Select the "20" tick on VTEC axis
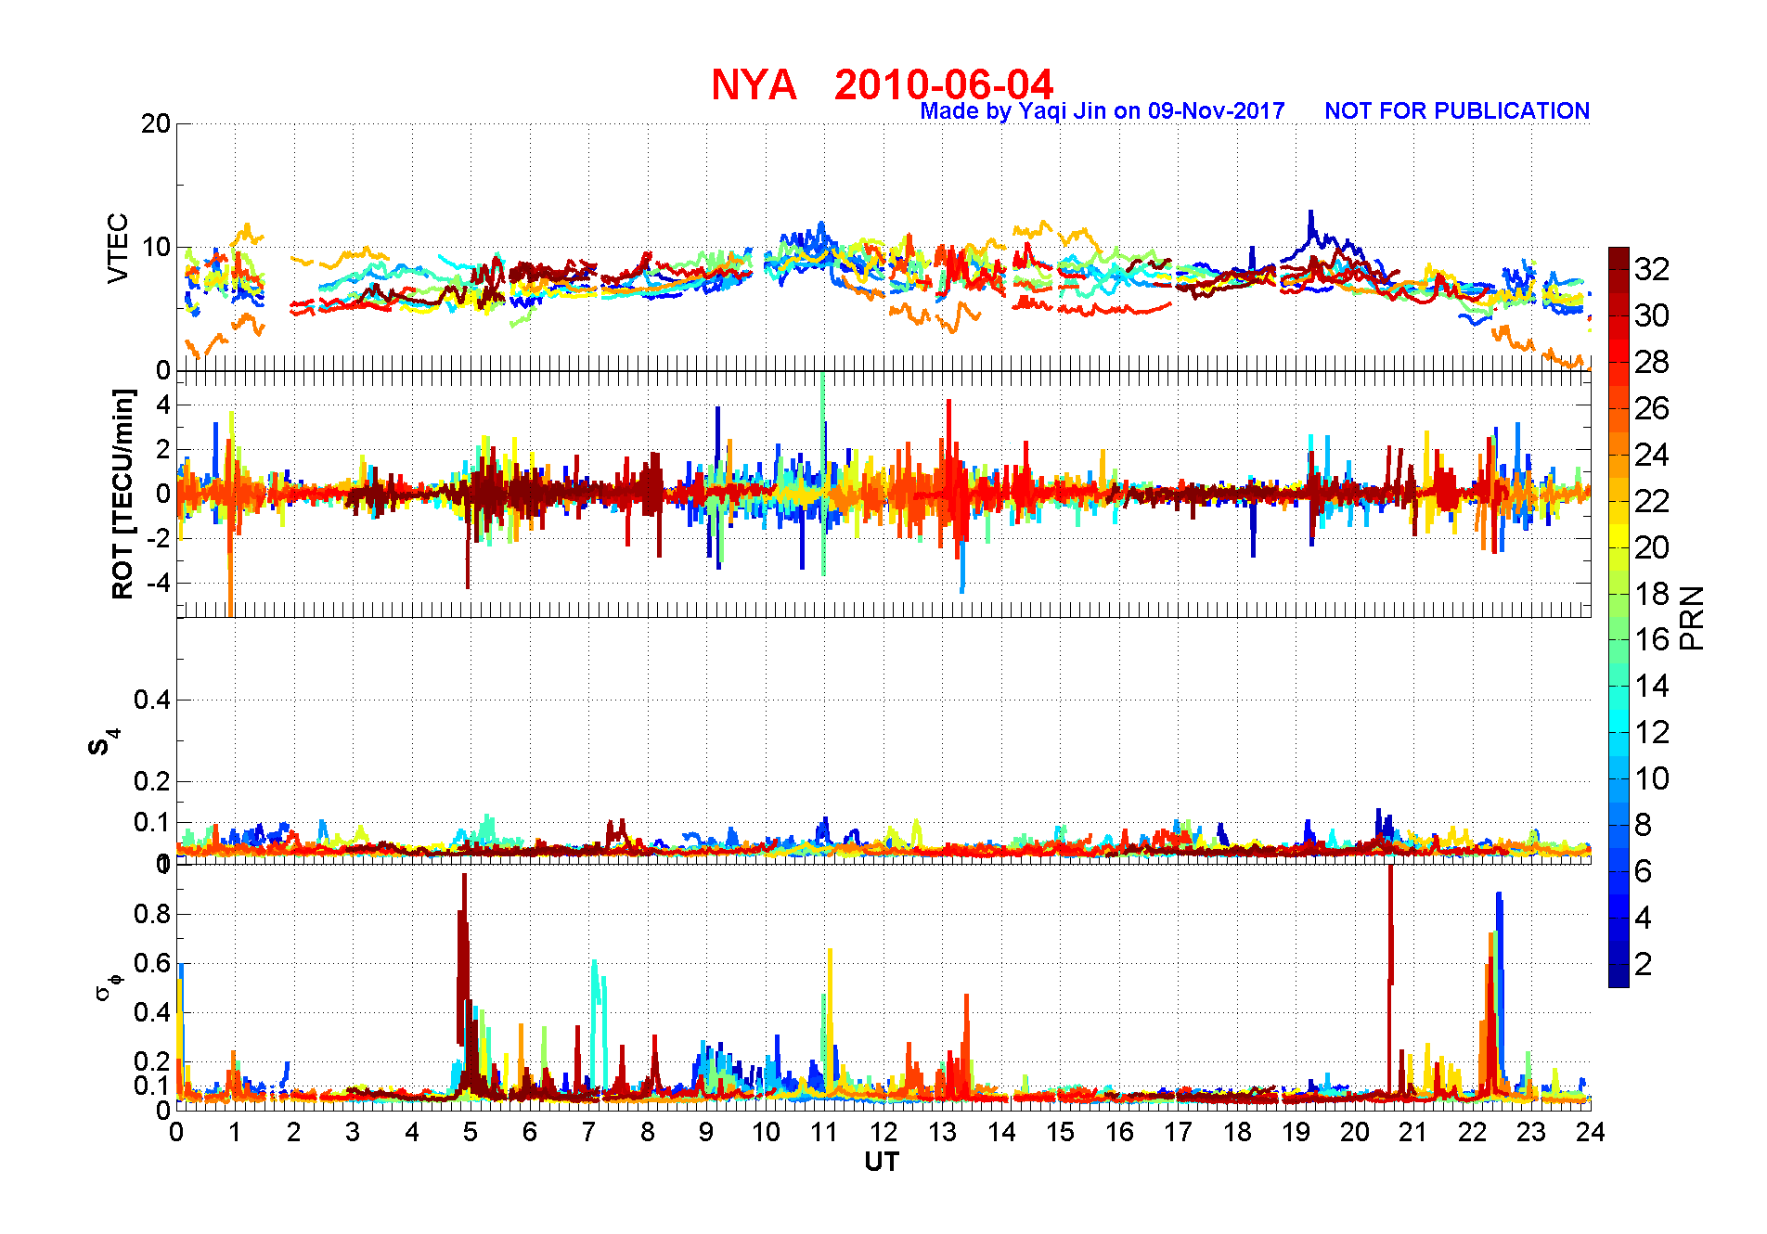 coord(156,123)
